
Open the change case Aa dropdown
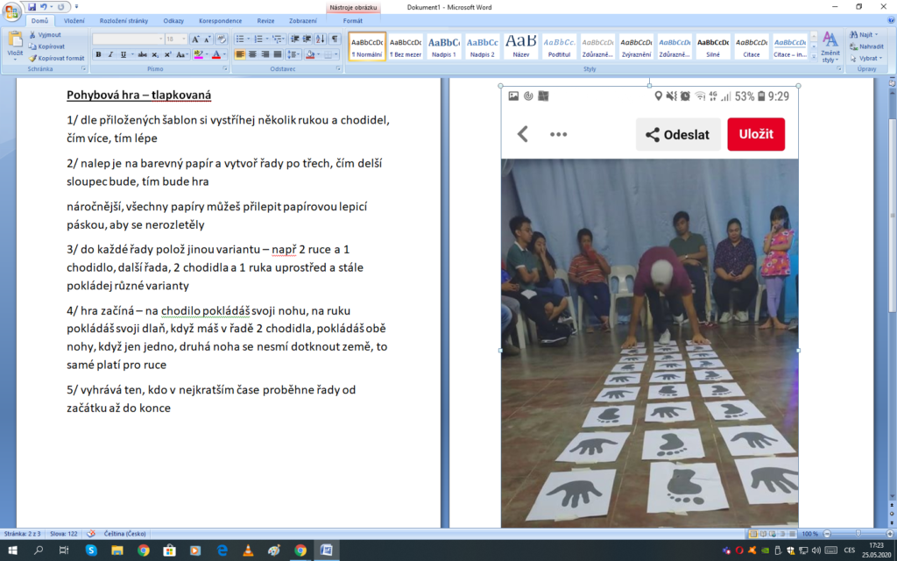click(x=182, y=54)
